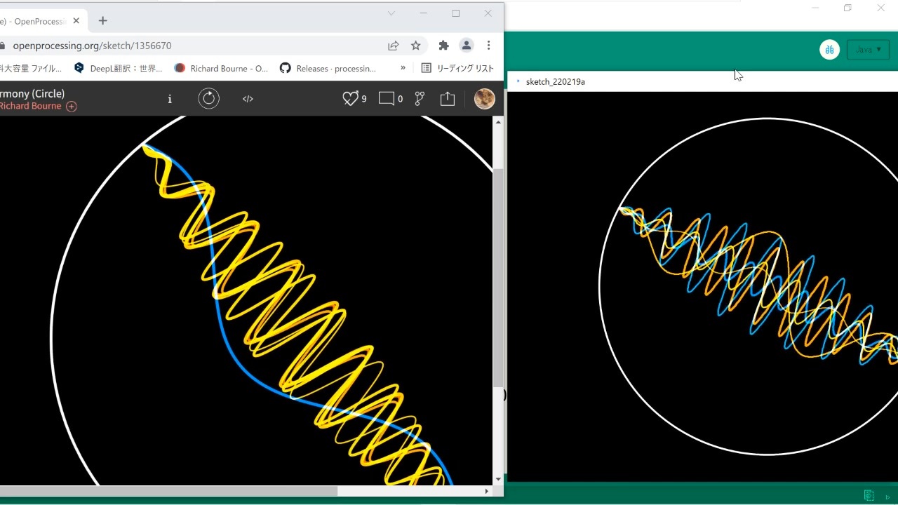898x505 pixels.
Task: Open the comments speech bubble icon
Action: (x=387, y=99)
